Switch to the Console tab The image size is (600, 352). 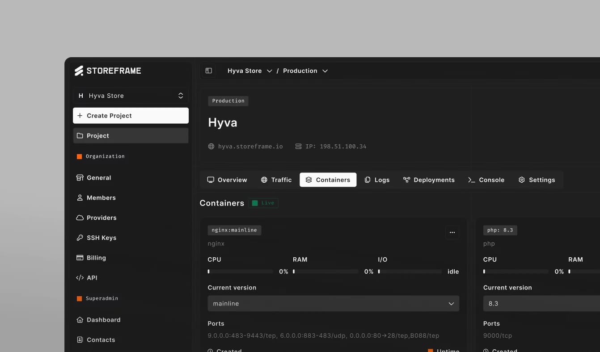pos(486,180)
